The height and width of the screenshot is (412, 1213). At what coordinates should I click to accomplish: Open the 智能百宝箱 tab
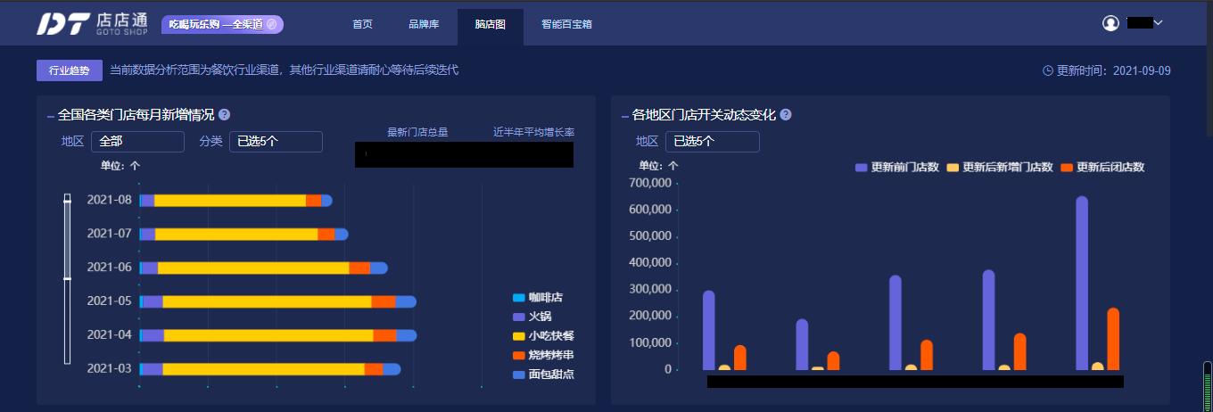tap(566, 24)
